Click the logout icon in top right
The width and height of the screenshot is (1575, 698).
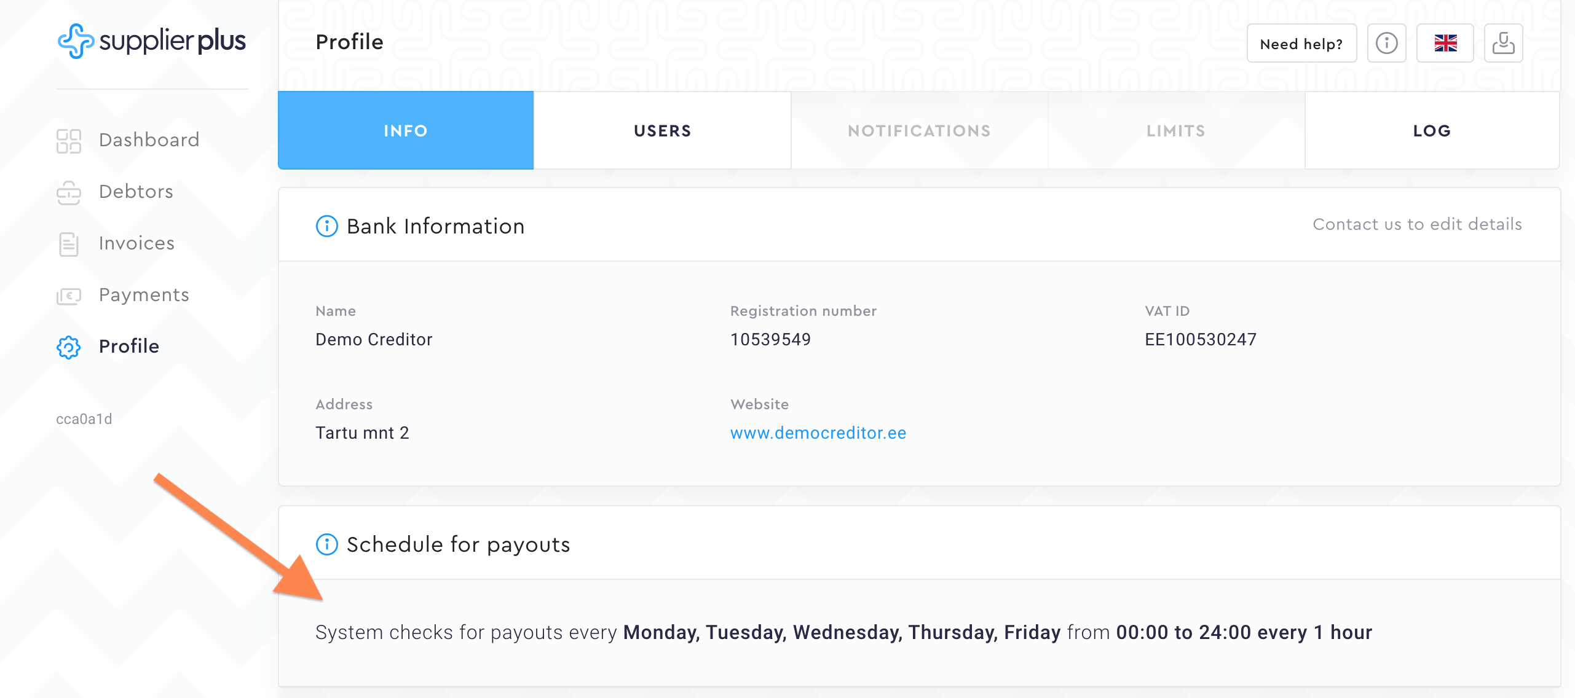click(1503, 44)
